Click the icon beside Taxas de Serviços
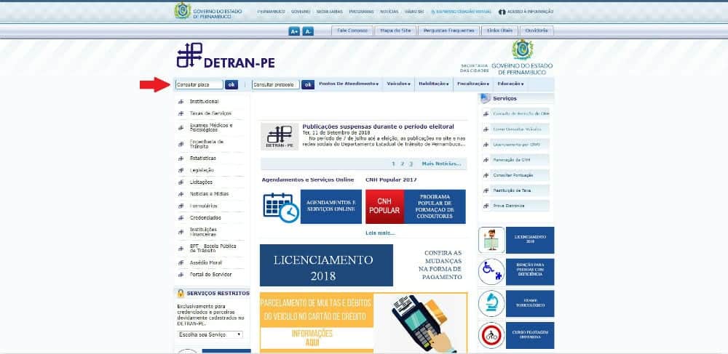 181,113
